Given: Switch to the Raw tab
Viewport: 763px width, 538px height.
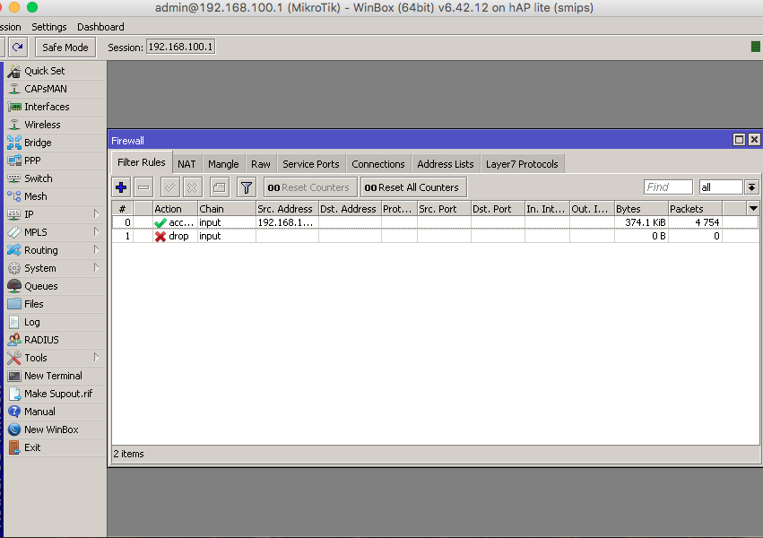Looking at the screenshot, I should 261,164.
